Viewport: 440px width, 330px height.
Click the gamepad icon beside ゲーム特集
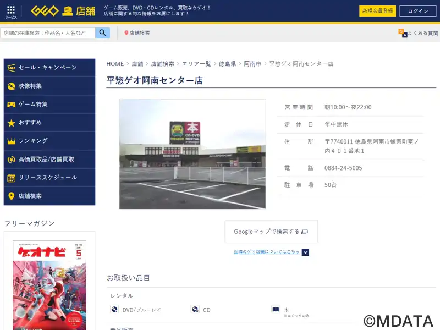coord(11,105)
